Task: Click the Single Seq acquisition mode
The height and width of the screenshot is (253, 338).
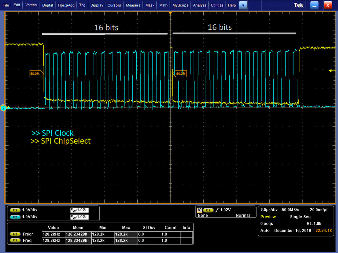Action: [x=300, y=217]
